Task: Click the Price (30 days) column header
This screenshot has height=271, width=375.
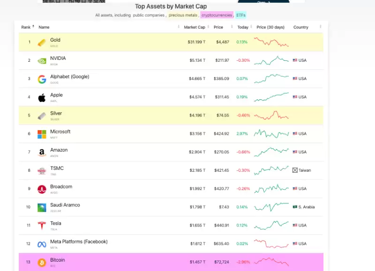Action: coord(270,27)
